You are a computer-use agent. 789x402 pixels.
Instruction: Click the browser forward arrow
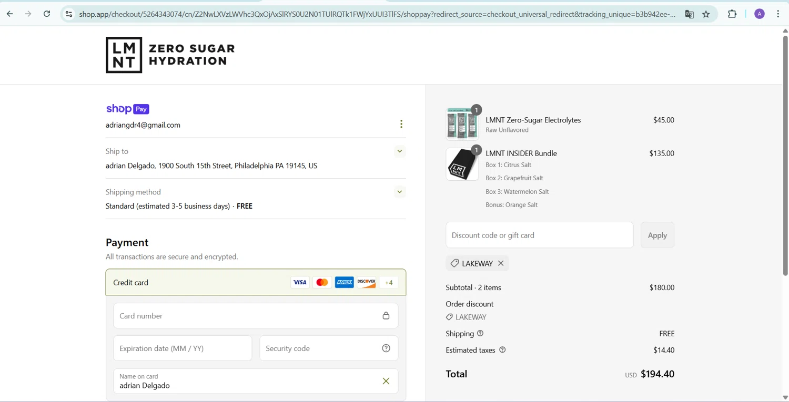coord(28,14)
